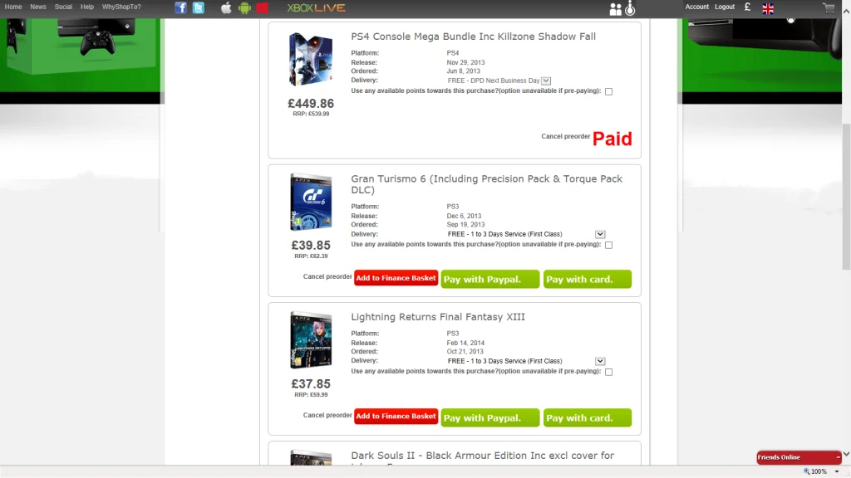851x478 pixels.
Task: Cancel preorder of PS4 Console Mega Bundle
Action: click(x=565, y=137)
